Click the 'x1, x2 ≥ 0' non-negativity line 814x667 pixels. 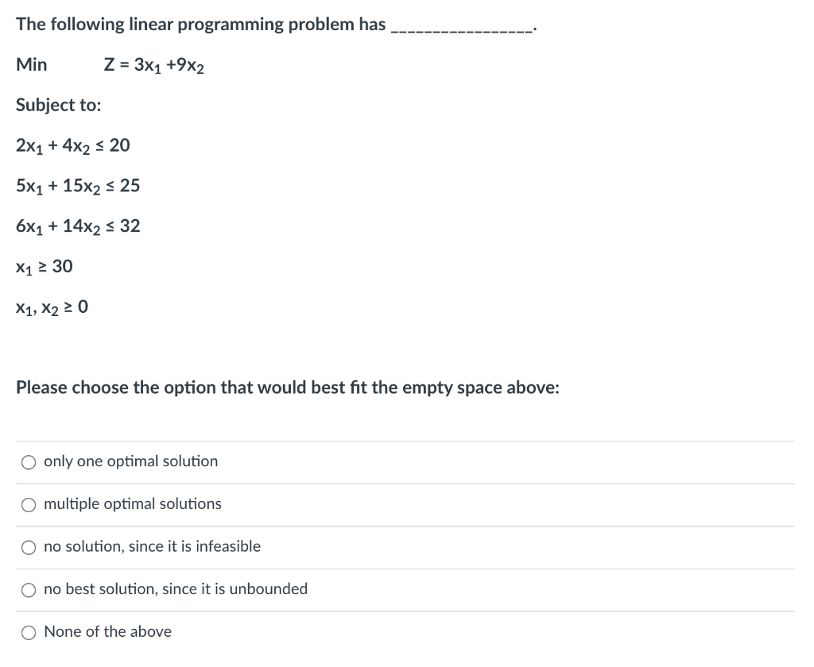51,307
